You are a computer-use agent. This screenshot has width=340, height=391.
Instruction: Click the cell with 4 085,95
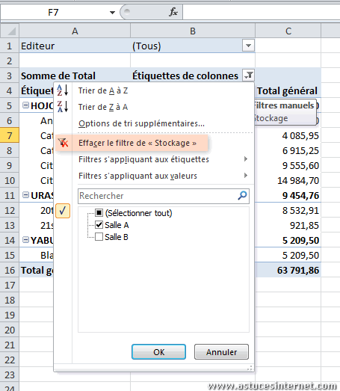pyautogui.click(x=288, y=135)
